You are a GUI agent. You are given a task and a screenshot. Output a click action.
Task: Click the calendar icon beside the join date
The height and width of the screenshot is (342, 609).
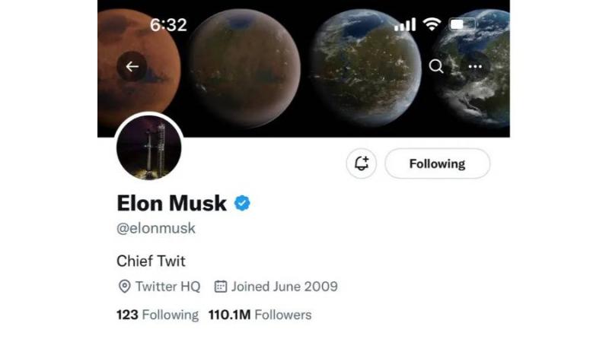point(221,287)
